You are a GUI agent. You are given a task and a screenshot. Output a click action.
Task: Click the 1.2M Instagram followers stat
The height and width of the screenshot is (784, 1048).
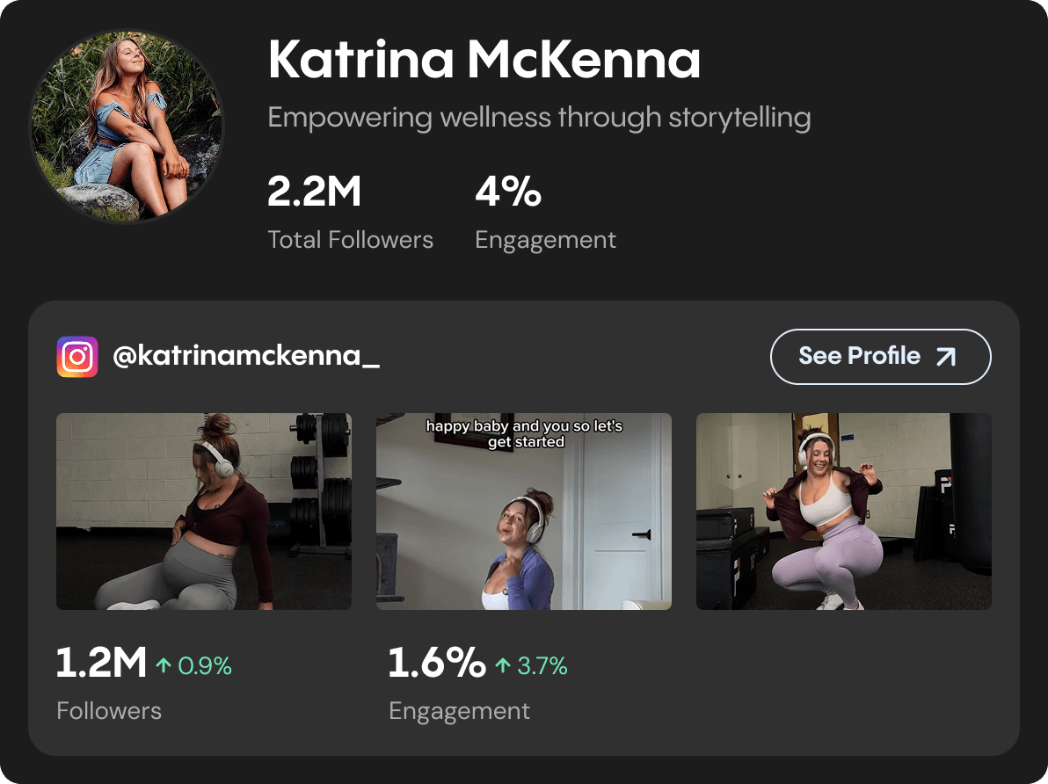tap(101, 663)
